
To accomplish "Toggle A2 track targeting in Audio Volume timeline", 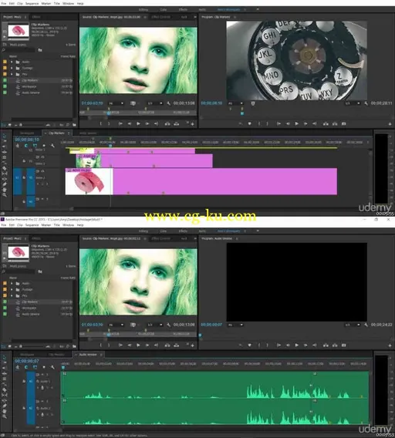I will coord(31,408).
